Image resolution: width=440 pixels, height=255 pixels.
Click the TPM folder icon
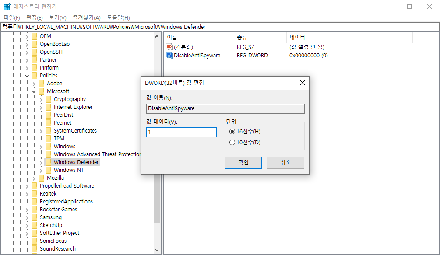pos(48,138)
